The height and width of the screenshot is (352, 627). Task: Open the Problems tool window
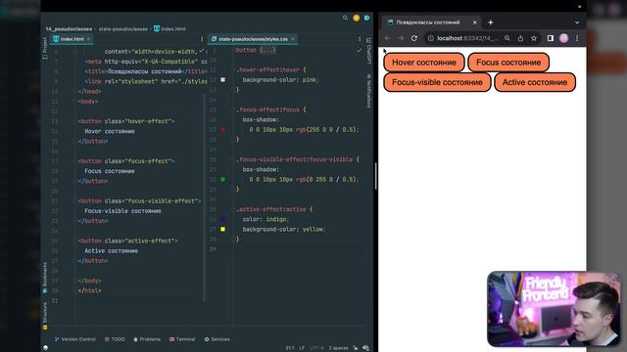click(147, 339)
